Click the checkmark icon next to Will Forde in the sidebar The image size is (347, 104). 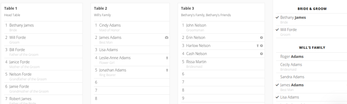278,30
